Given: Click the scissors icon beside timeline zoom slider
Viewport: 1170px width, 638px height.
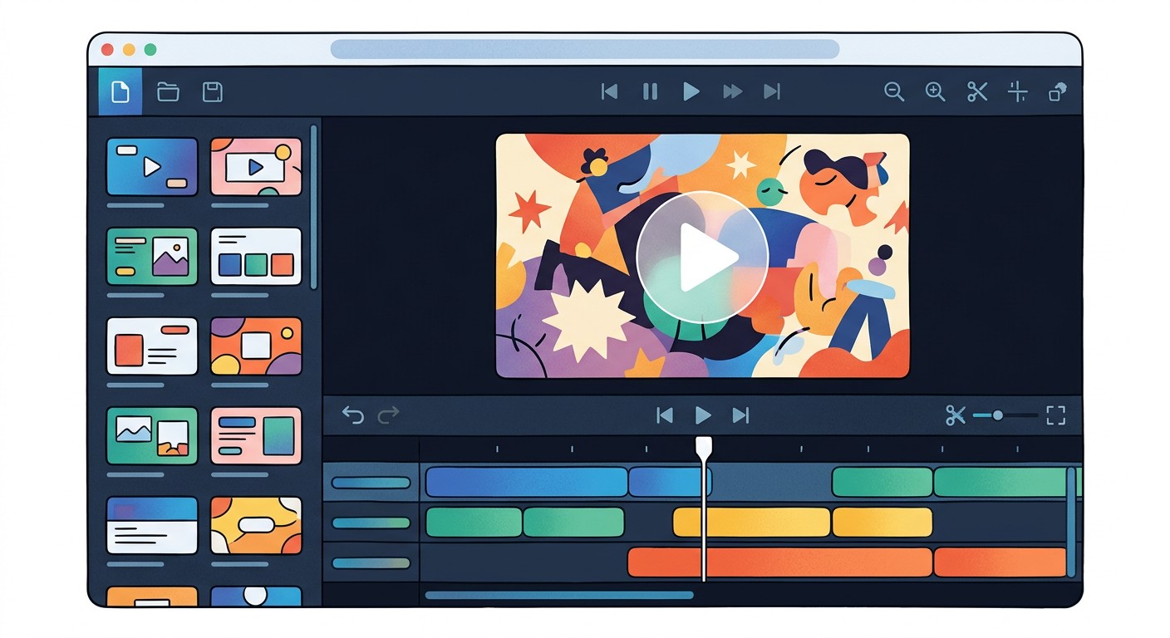Looking at the screenshot, I should [956, 415].
